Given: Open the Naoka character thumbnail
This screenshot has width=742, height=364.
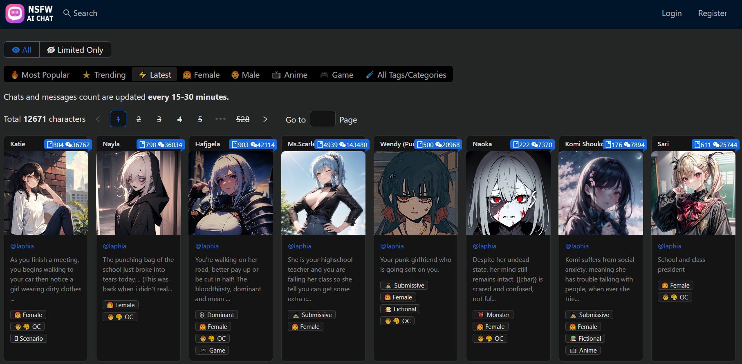Looking at the screenshot, I should [x=508, y=193].
